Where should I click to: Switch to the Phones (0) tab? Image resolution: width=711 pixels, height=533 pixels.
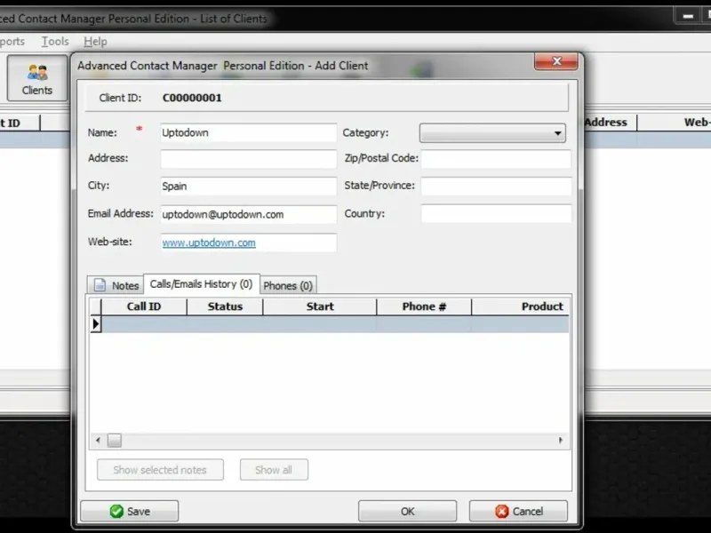click(x=288, y=285)
